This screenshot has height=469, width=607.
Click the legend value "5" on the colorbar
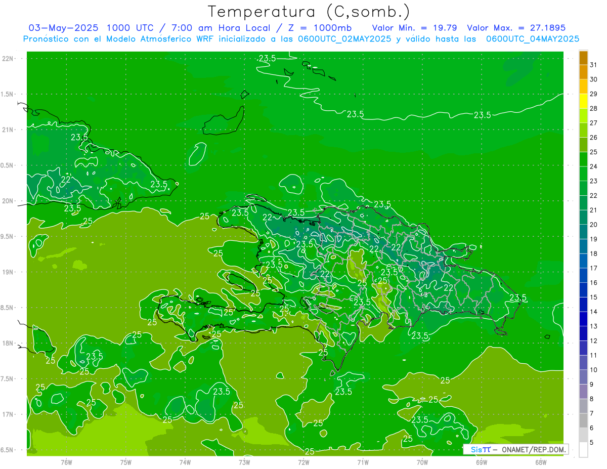pyautogui.click(x=592, y=443)
